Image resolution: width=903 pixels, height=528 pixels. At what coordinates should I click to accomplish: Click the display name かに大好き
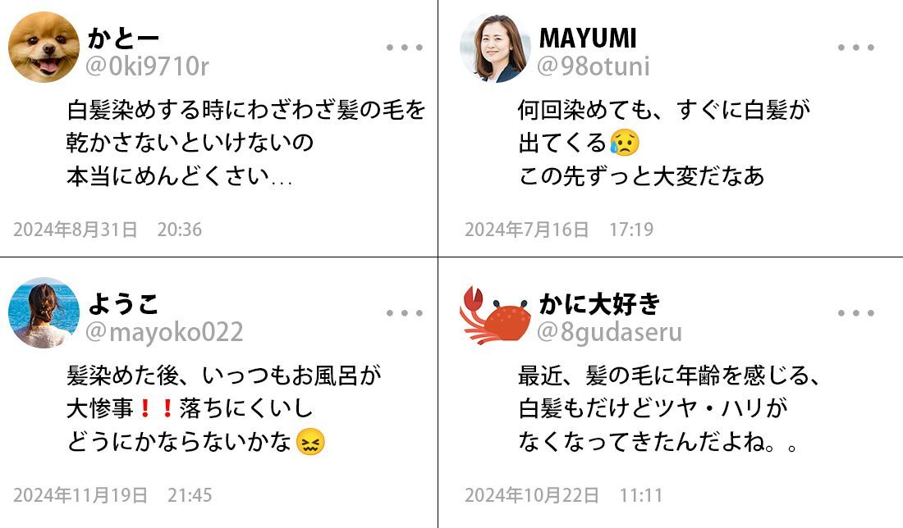[x=599, y=303]
